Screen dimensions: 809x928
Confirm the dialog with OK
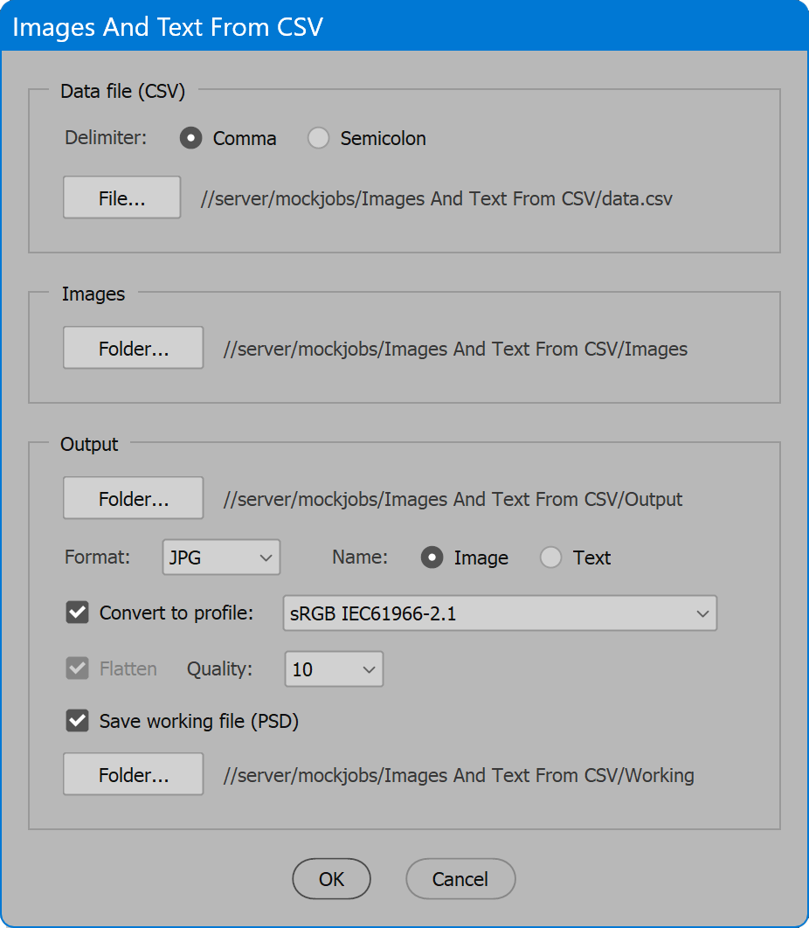(331, 879)
